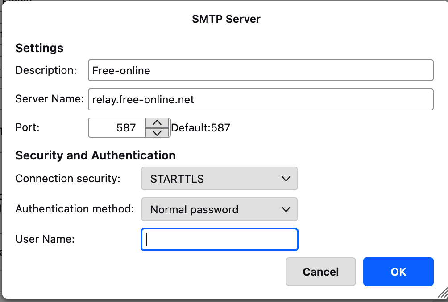
Task: Select the Port number input box
Action: pyautogui.click(x=117, y=128)
